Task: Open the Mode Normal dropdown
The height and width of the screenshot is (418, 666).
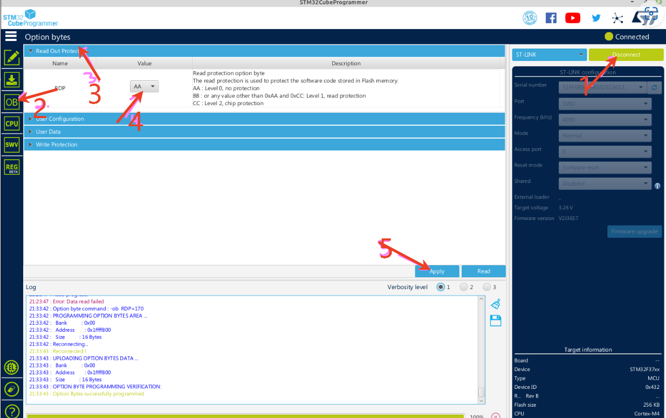Action: 605,135
